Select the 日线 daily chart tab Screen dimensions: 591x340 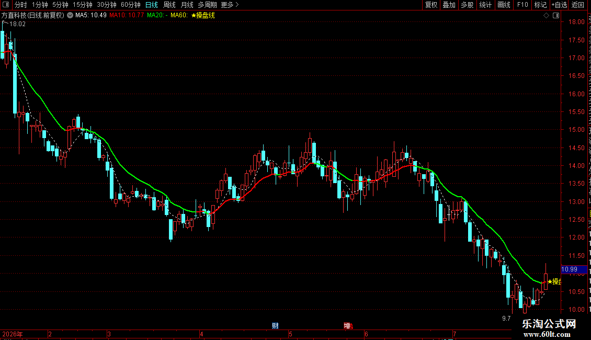click(152, 5)
